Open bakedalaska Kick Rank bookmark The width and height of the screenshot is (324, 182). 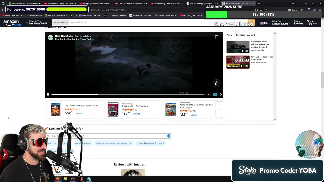90,15
